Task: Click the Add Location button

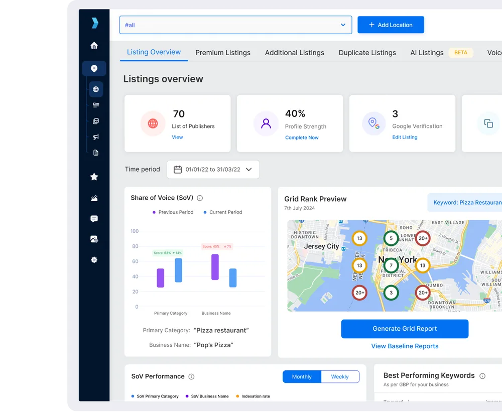Action: pos(391,25)
